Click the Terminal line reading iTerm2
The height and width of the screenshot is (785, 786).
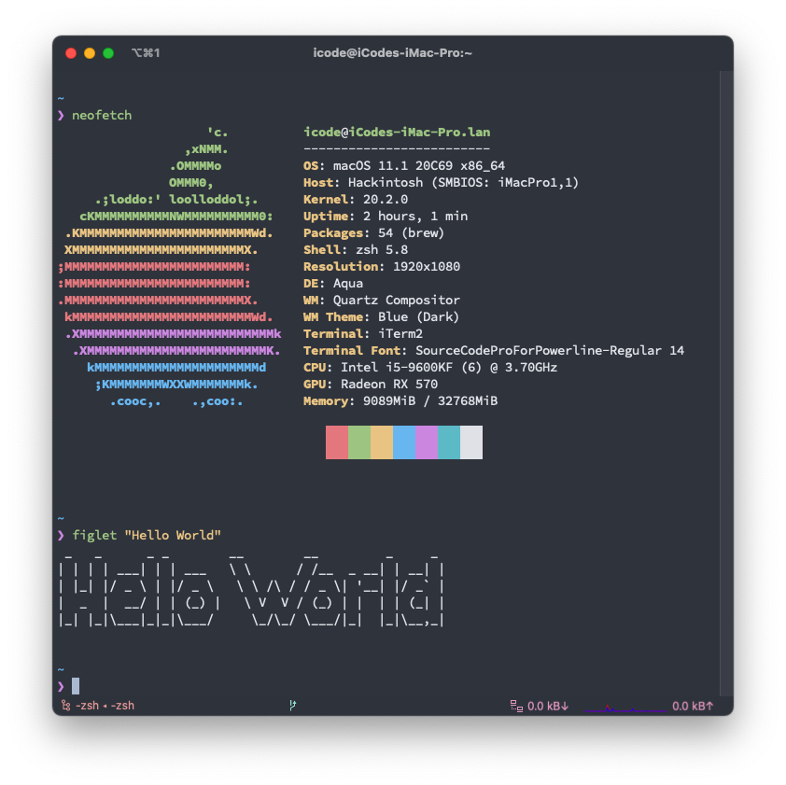click(x=363, y=334)
